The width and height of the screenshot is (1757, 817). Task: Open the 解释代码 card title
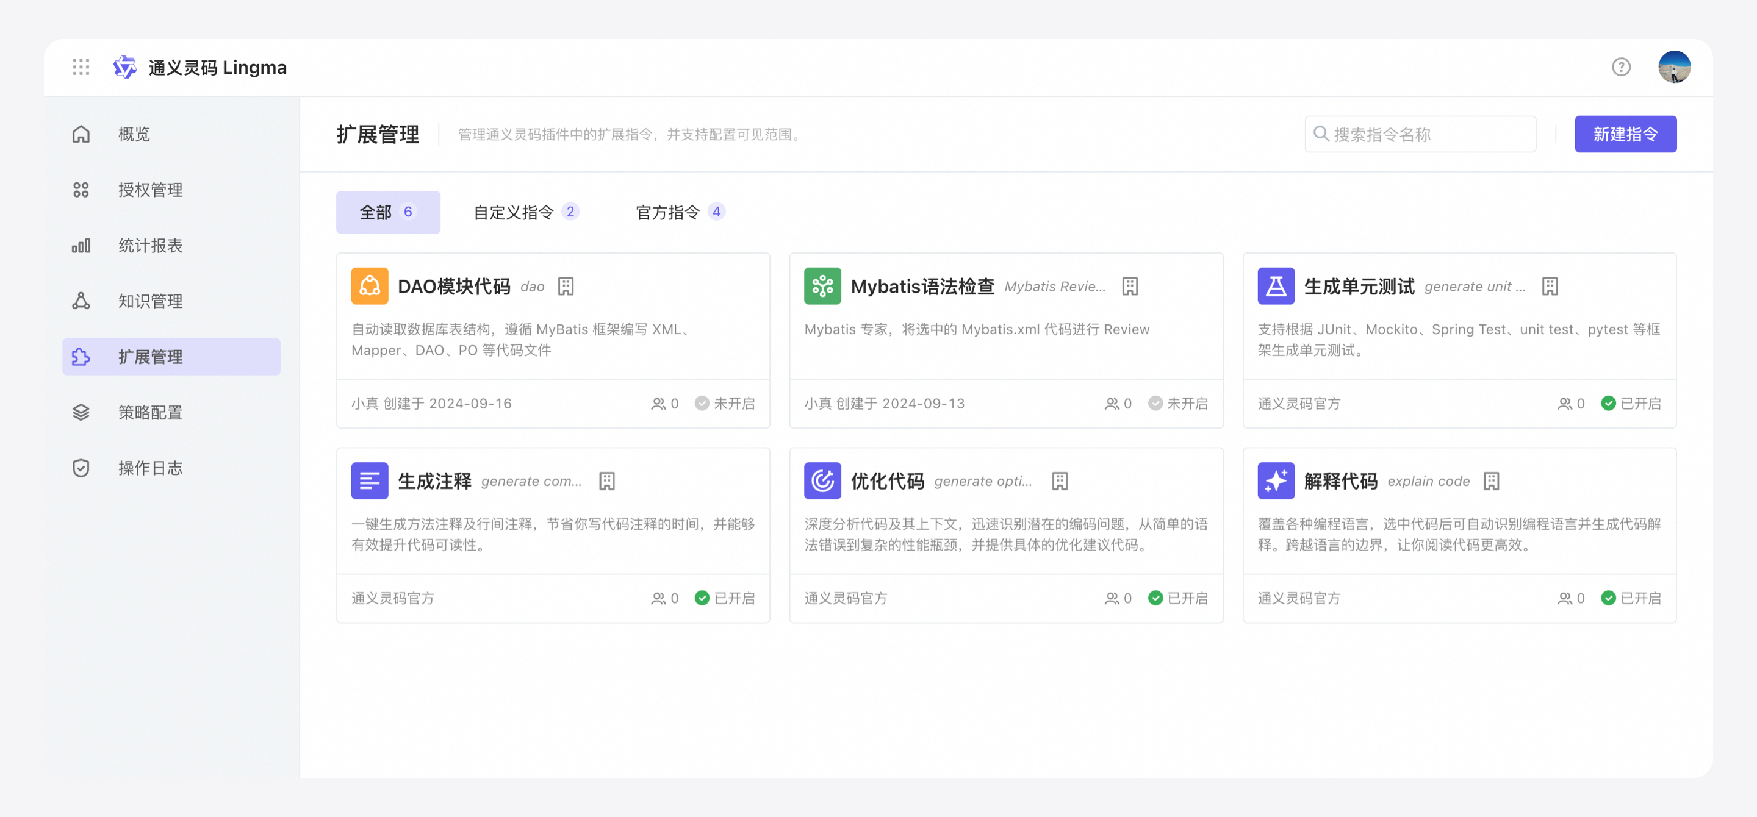(1340, 481)
